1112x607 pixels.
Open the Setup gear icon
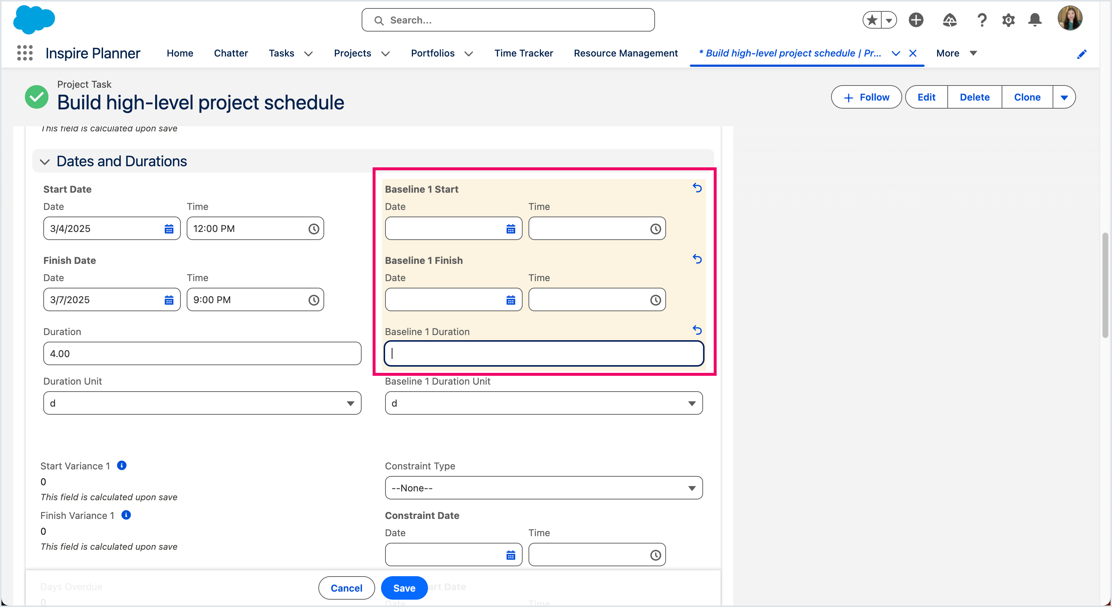(x=1009, y=20)
